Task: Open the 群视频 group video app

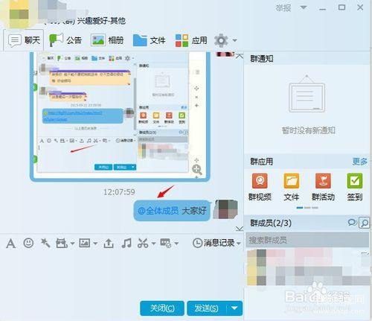Action: tap(260, 187)
